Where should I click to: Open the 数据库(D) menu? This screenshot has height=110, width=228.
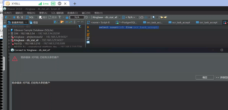pos(73,13)
